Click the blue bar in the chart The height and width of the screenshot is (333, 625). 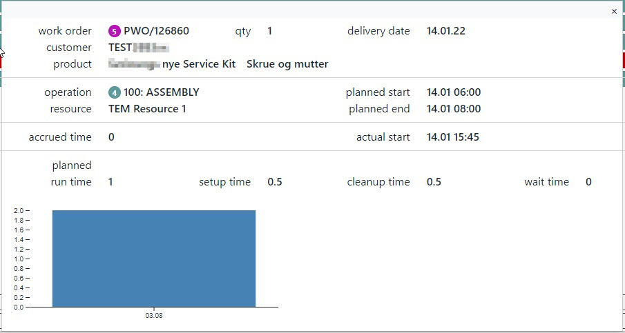[x=153, y=259]
